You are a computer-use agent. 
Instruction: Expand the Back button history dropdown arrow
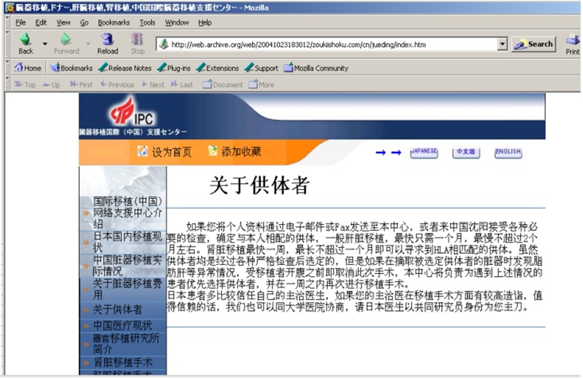pyautogui.click(x=45, y=44)
